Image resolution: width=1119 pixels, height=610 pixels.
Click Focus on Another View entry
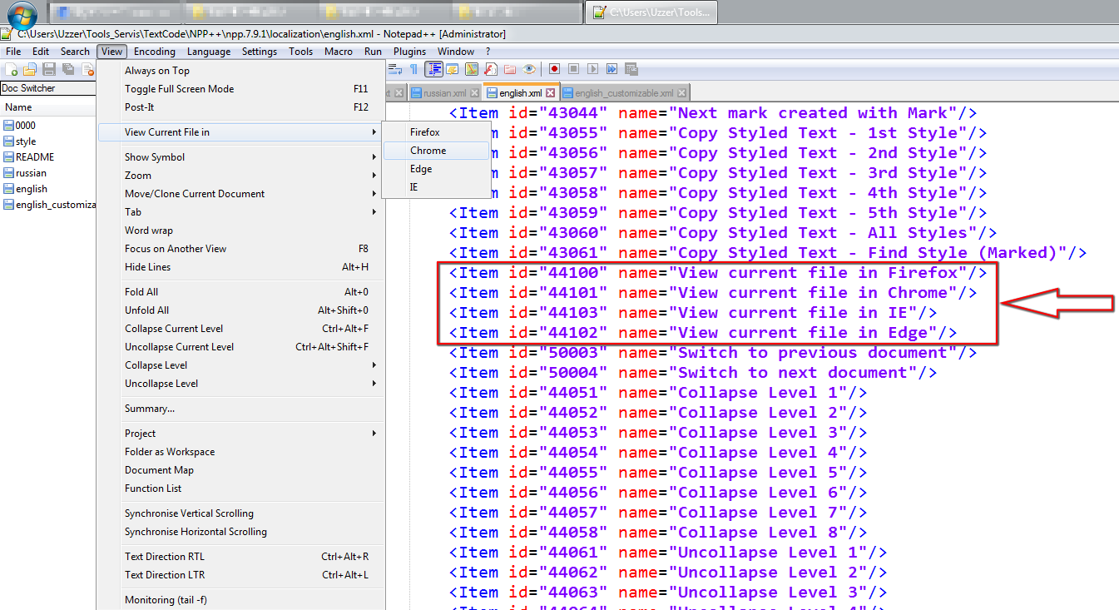pos(241,249)
